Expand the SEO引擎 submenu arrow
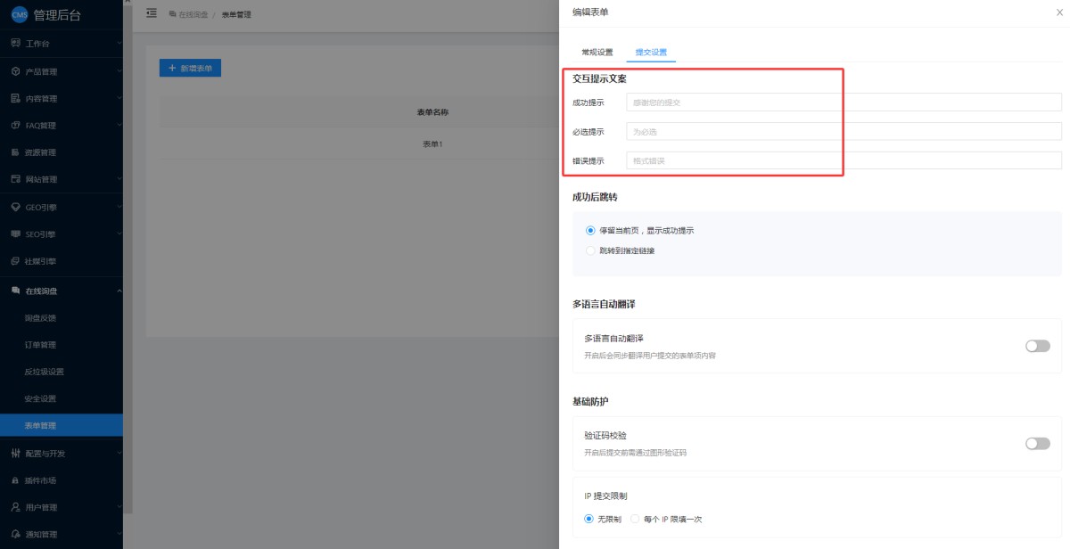Screen dimensions: 1070x549 [119, 234]
